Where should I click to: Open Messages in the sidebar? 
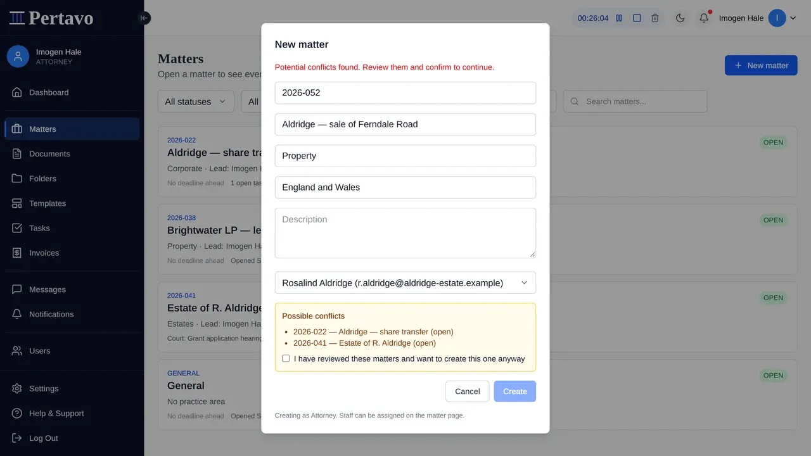point(72,289)
